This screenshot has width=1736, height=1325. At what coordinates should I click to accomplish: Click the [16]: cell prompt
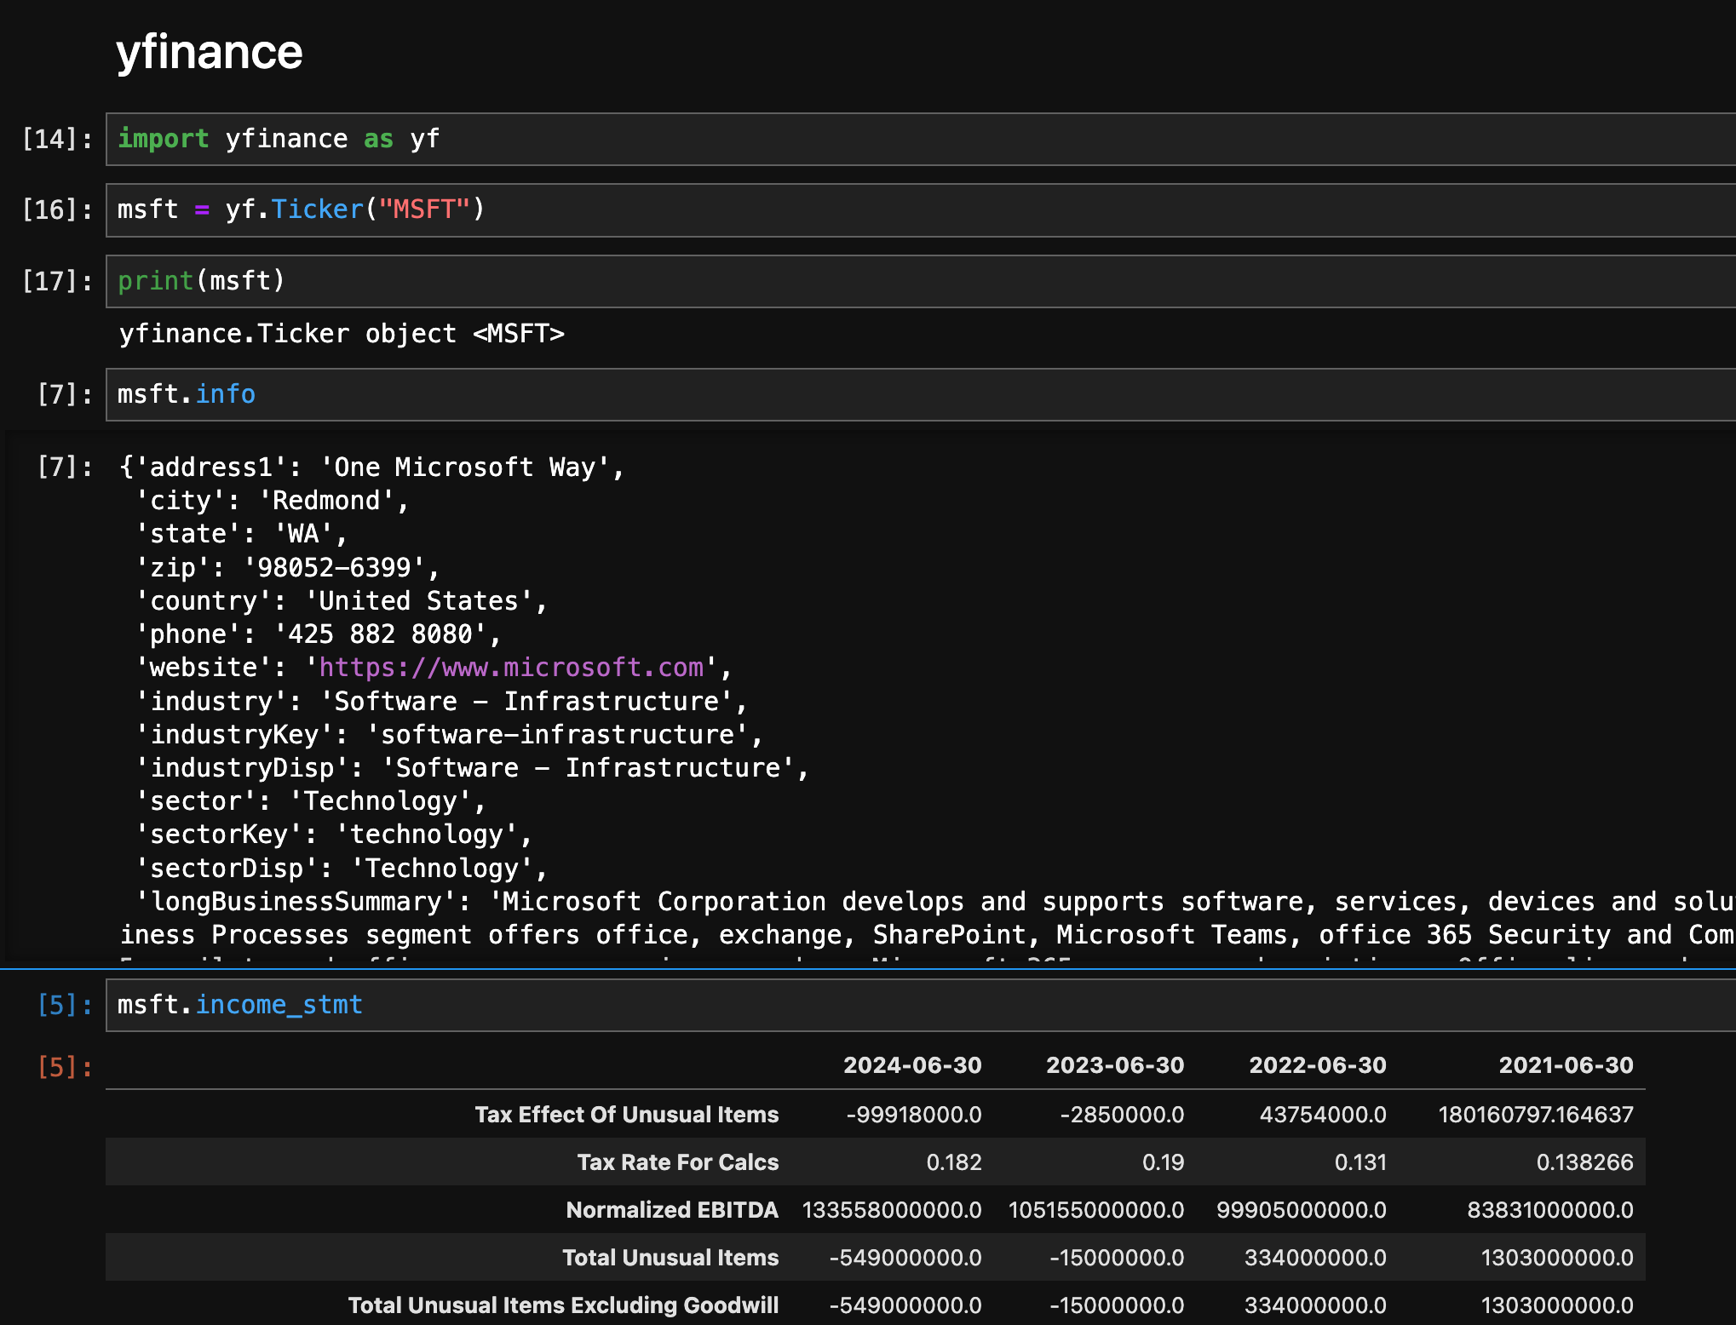(x=57, y=210)
